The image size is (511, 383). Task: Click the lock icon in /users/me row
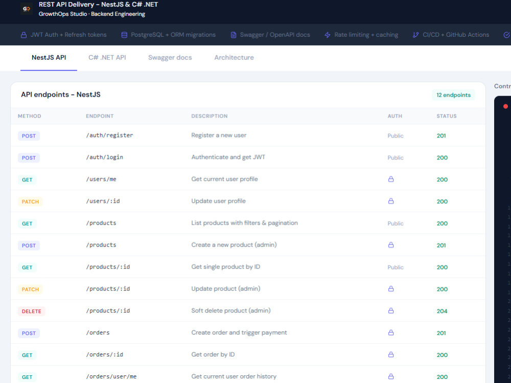click(x=391, y=179)
